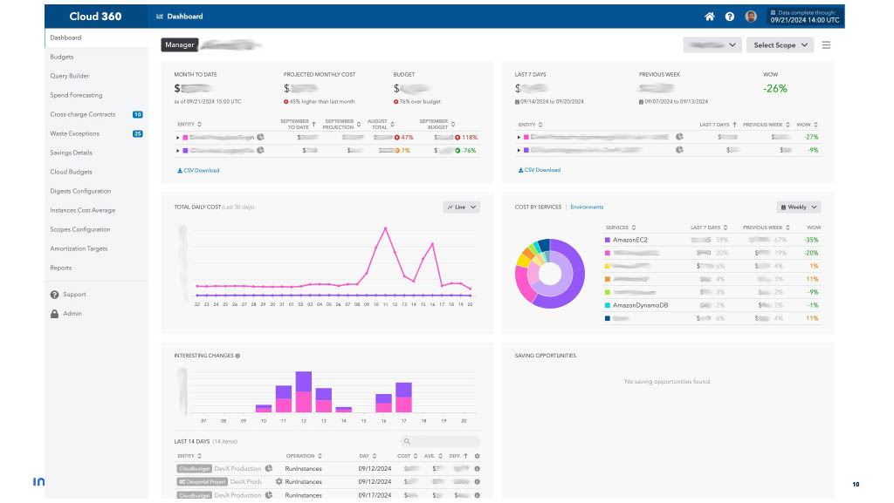Open the Weekly period dropdown
Viewport: 894px width, 503px height.
point(798,207)
